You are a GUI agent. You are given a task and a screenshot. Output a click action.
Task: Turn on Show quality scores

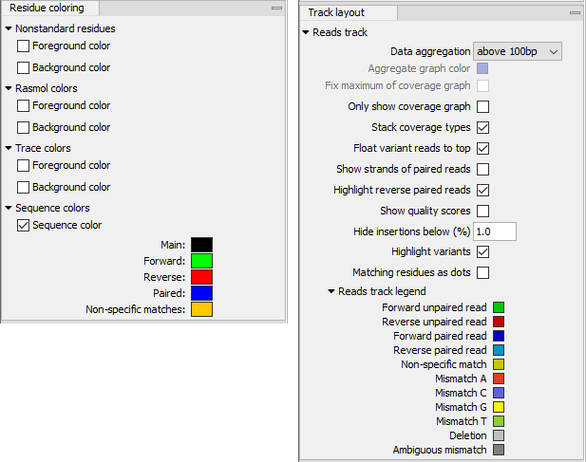coord(482,211)
